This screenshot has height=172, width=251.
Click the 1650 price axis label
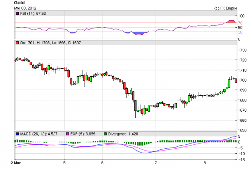242,130
